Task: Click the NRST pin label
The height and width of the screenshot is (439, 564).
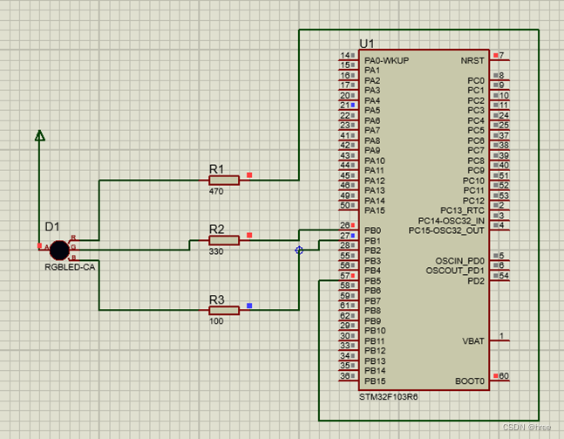Action: (472, 60)
